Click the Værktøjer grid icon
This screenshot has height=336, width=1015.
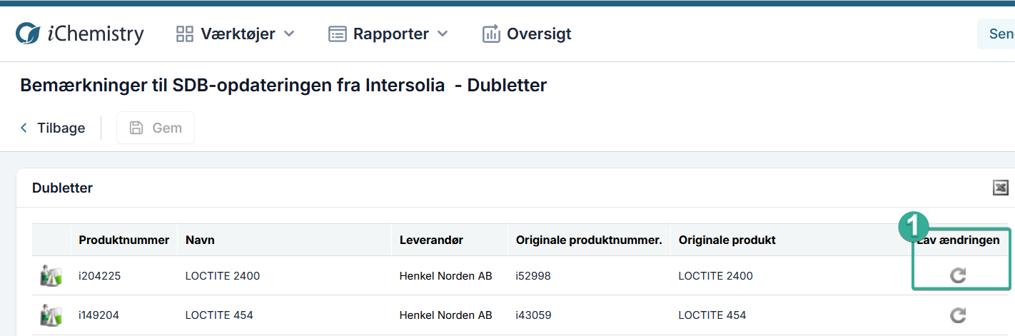pyautogui.click(x=185, y=34)
